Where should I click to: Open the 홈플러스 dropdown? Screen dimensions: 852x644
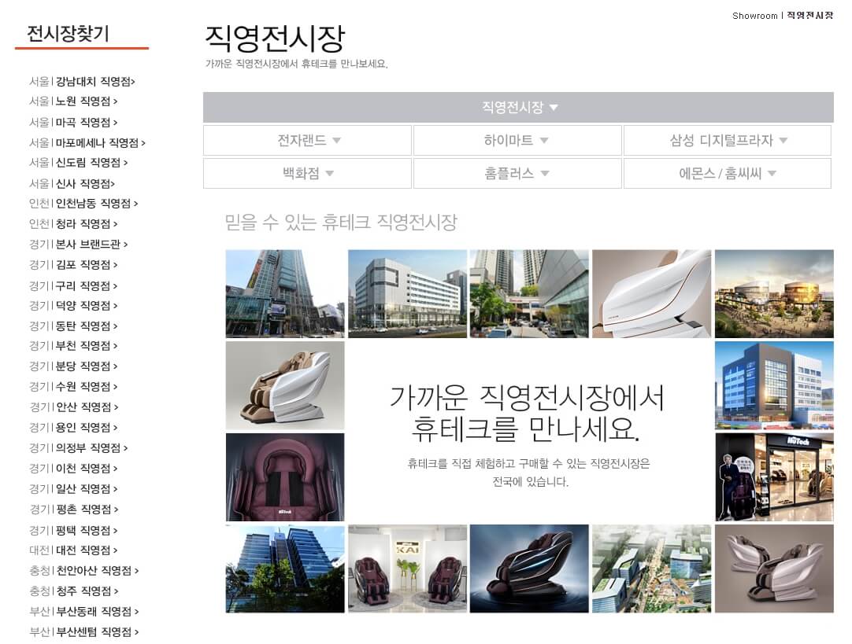[517, 174]
